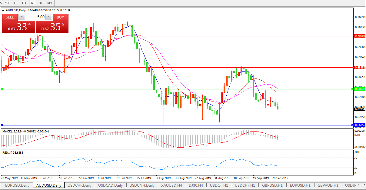The width and height of the screenshot is (366, 190).
Task: Click the 5.00 volume input field
Action: (35, 17)
